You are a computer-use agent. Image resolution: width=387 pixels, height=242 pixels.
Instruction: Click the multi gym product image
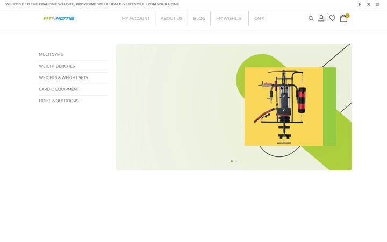pos(284,106)
